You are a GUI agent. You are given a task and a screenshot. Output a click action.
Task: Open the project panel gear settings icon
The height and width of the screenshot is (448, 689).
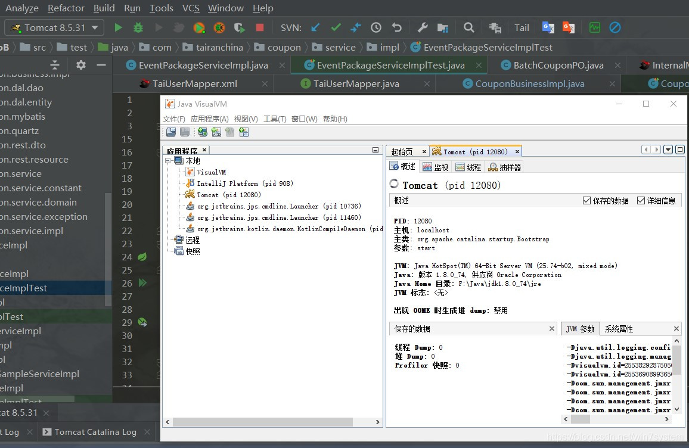point(81,65)
